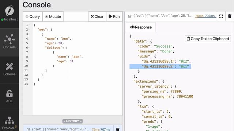The image size is (234, 131).
Task: Click the "follows" key in editor
Action: click(x=54, y=48)
